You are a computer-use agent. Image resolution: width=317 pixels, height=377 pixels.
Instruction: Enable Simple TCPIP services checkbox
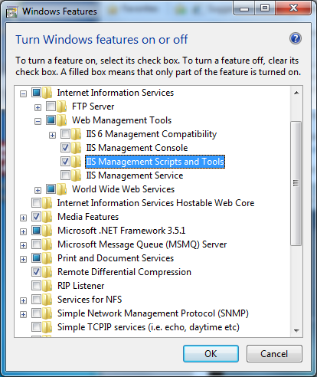36,326
